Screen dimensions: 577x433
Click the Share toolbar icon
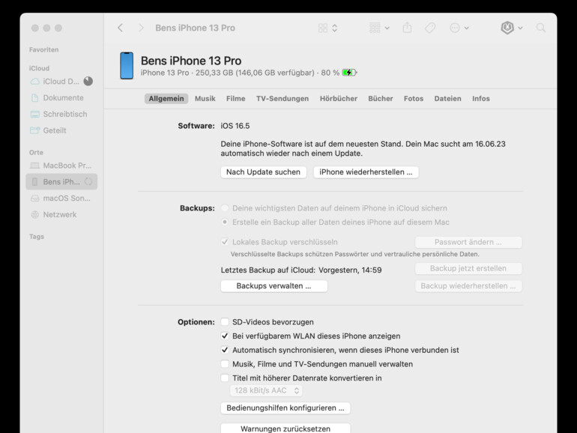coord(407,28)
